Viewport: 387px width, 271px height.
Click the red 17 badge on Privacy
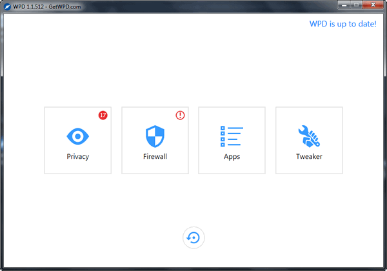pyautogui.click(x=103, y=115)
